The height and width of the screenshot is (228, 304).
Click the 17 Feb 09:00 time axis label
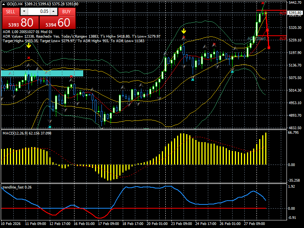click(109, 224)
